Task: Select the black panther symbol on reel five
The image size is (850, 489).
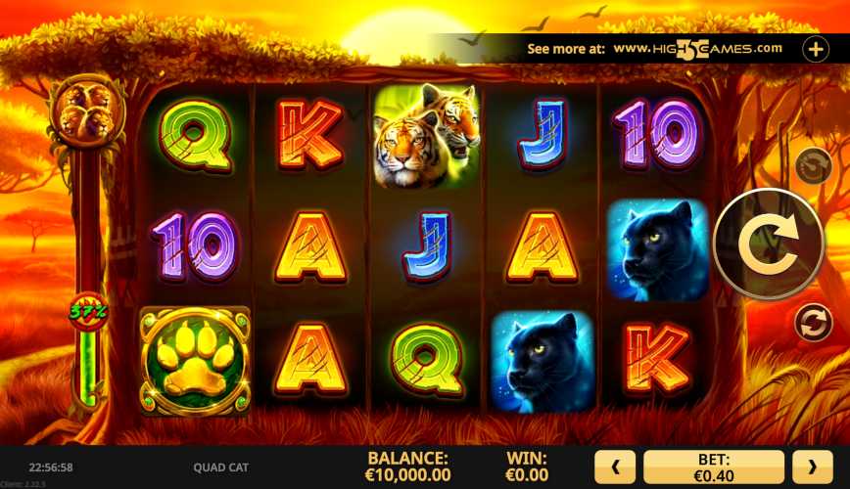Action: click(657, 249)
